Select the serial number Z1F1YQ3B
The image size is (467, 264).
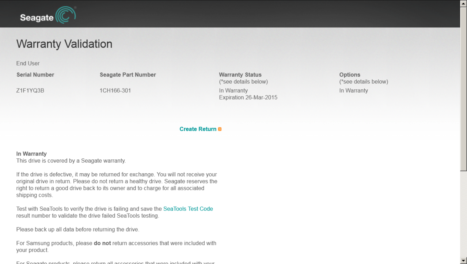point(30,91)
